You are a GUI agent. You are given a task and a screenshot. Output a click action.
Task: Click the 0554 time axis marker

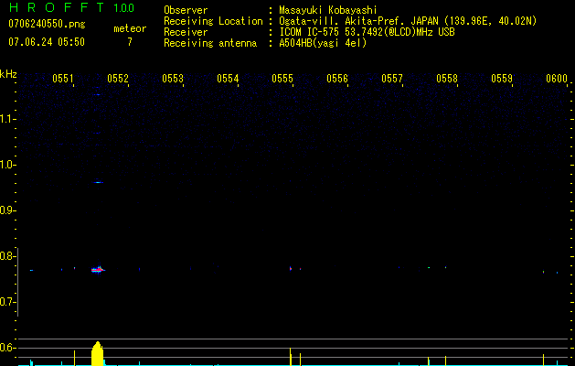point(228,79)
